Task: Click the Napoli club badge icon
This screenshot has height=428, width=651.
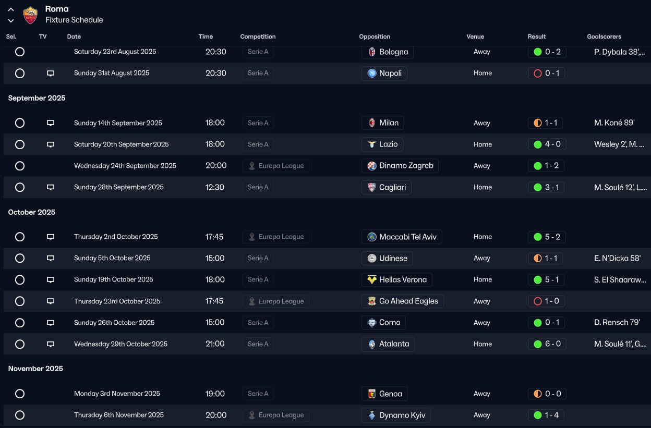Action: click(372, 74)
